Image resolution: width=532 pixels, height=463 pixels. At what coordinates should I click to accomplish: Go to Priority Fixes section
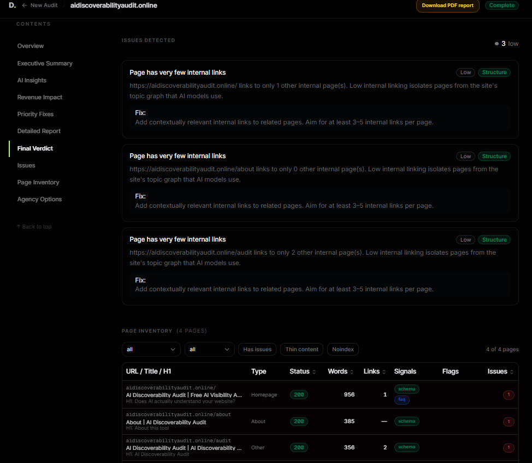[36, 115]
